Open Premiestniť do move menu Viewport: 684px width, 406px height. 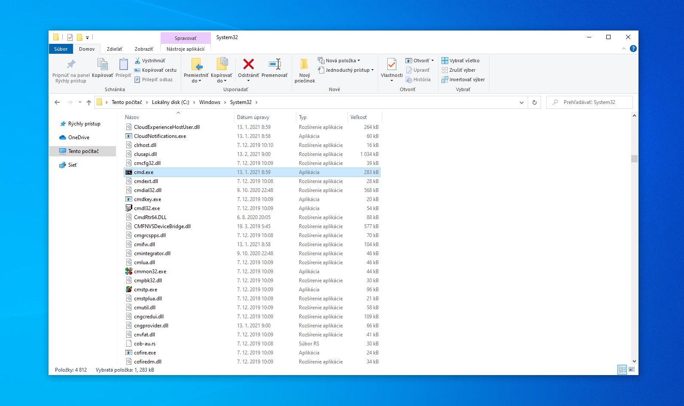[x=196, y=71]
